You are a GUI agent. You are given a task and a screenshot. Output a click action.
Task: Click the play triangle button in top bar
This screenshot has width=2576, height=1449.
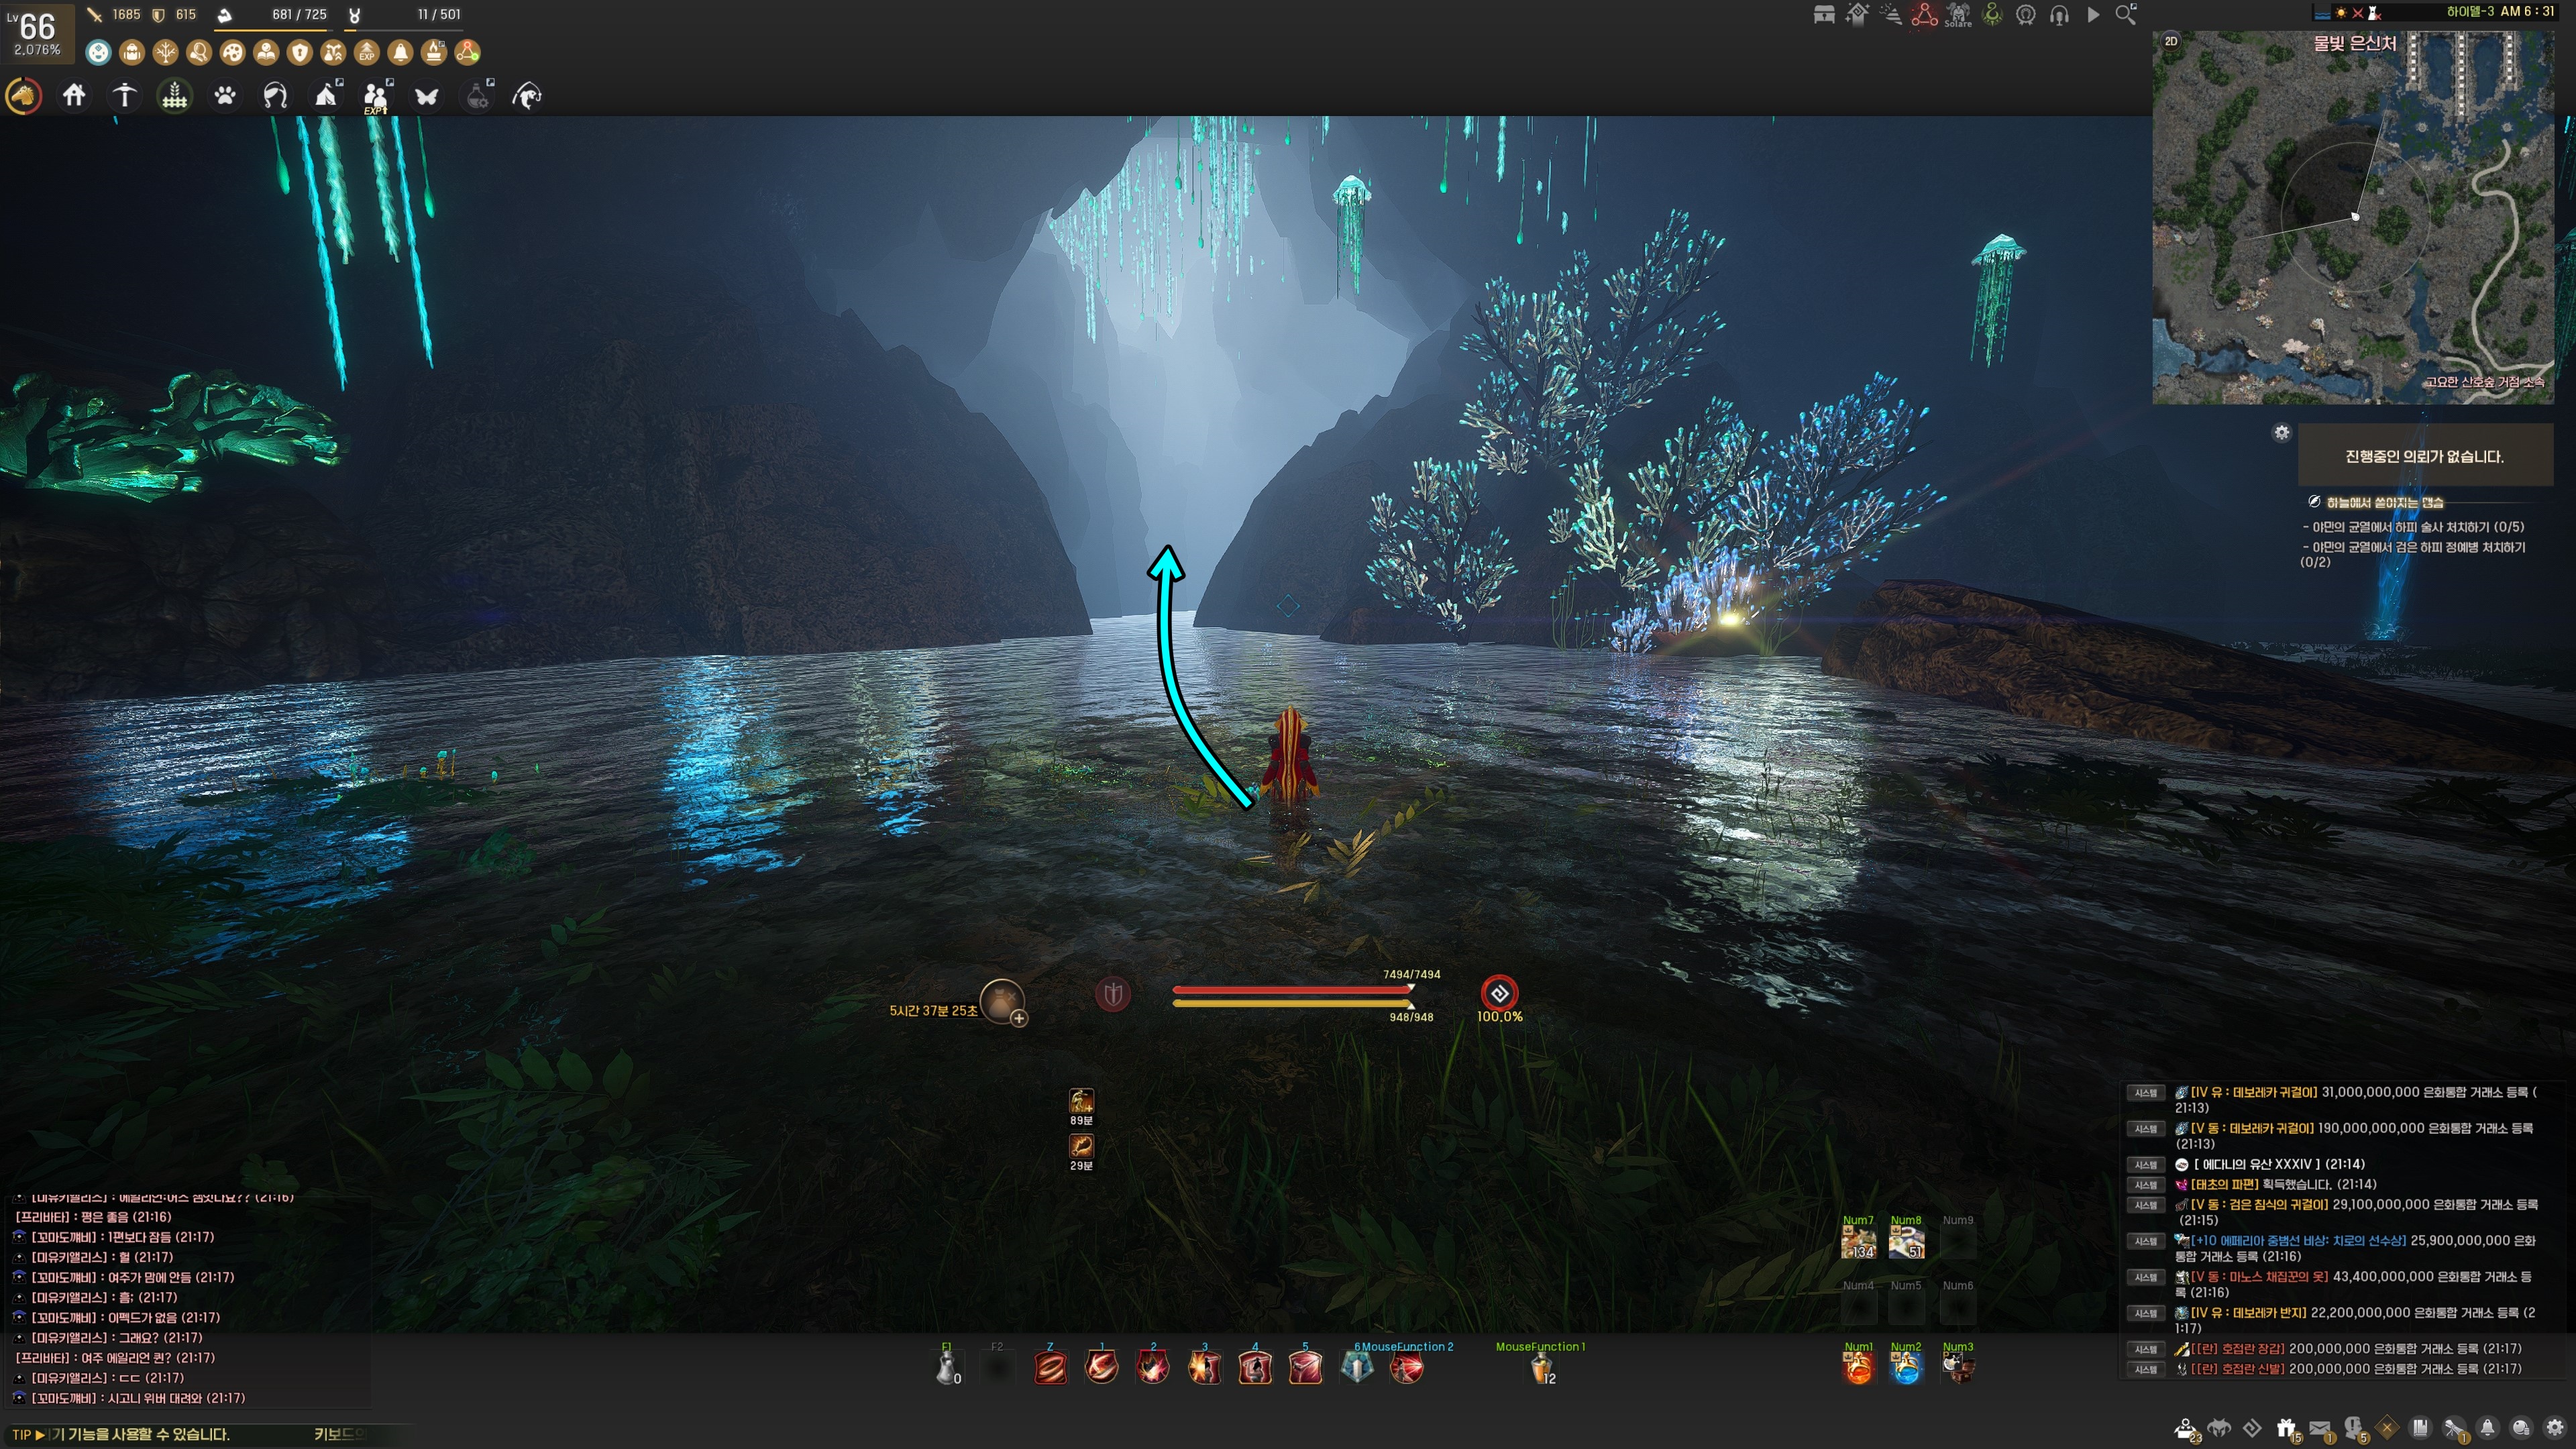(x=2093, y=15)
